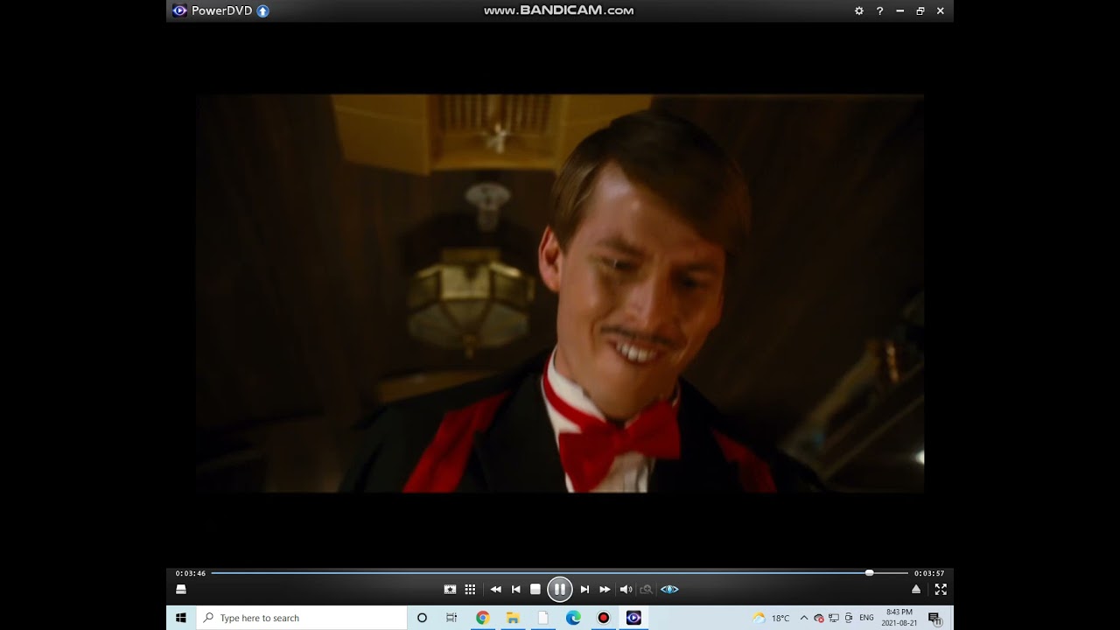Toggle the TrueTheater eye enhancement
The height and width of the screenshot is (630, 1120).
[x=669, y=590]
